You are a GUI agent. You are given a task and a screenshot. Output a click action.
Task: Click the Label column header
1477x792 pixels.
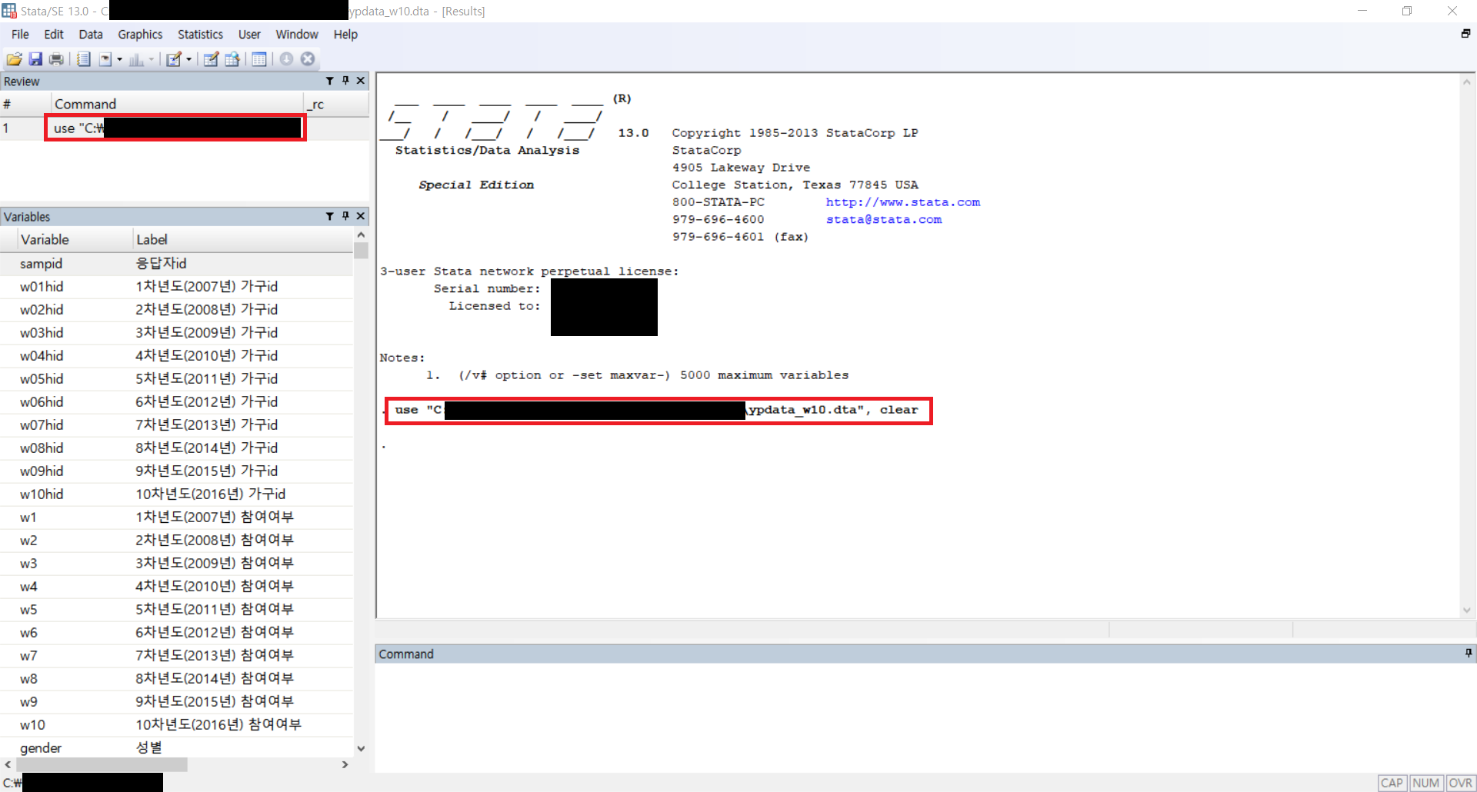(x=243, y=240)
